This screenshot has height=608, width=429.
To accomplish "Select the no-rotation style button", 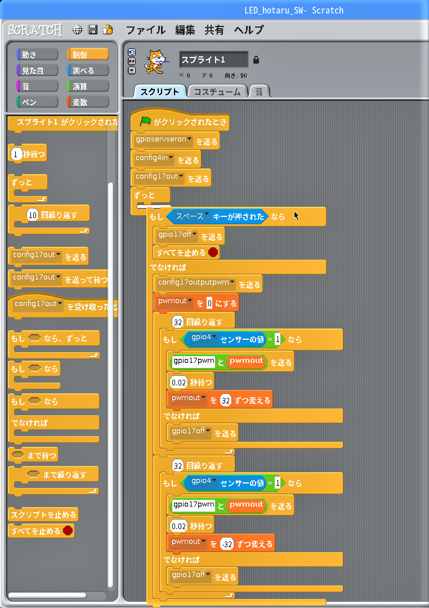I will tap(132, 70).
